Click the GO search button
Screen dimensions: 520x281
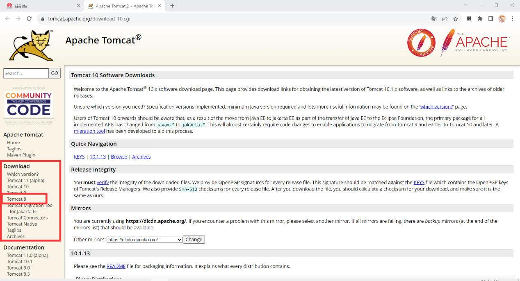click(x=55, y=73)
